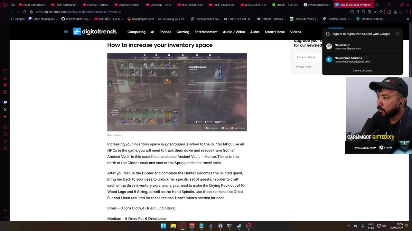Image resolution: width=412 pixels, height=231 pixels.
Task: Open the Phones menu
Action: tap(165, 32)
